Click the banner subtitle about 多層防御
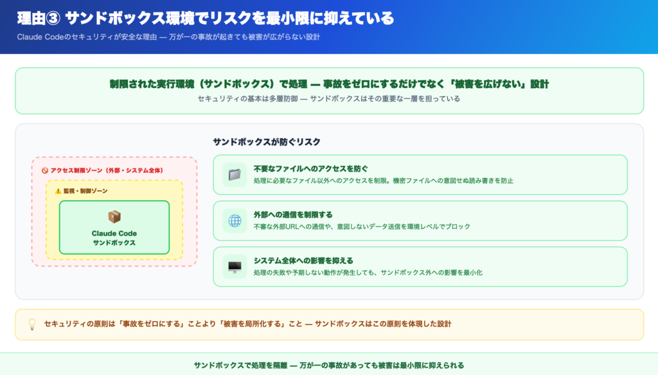 [329, 99]
